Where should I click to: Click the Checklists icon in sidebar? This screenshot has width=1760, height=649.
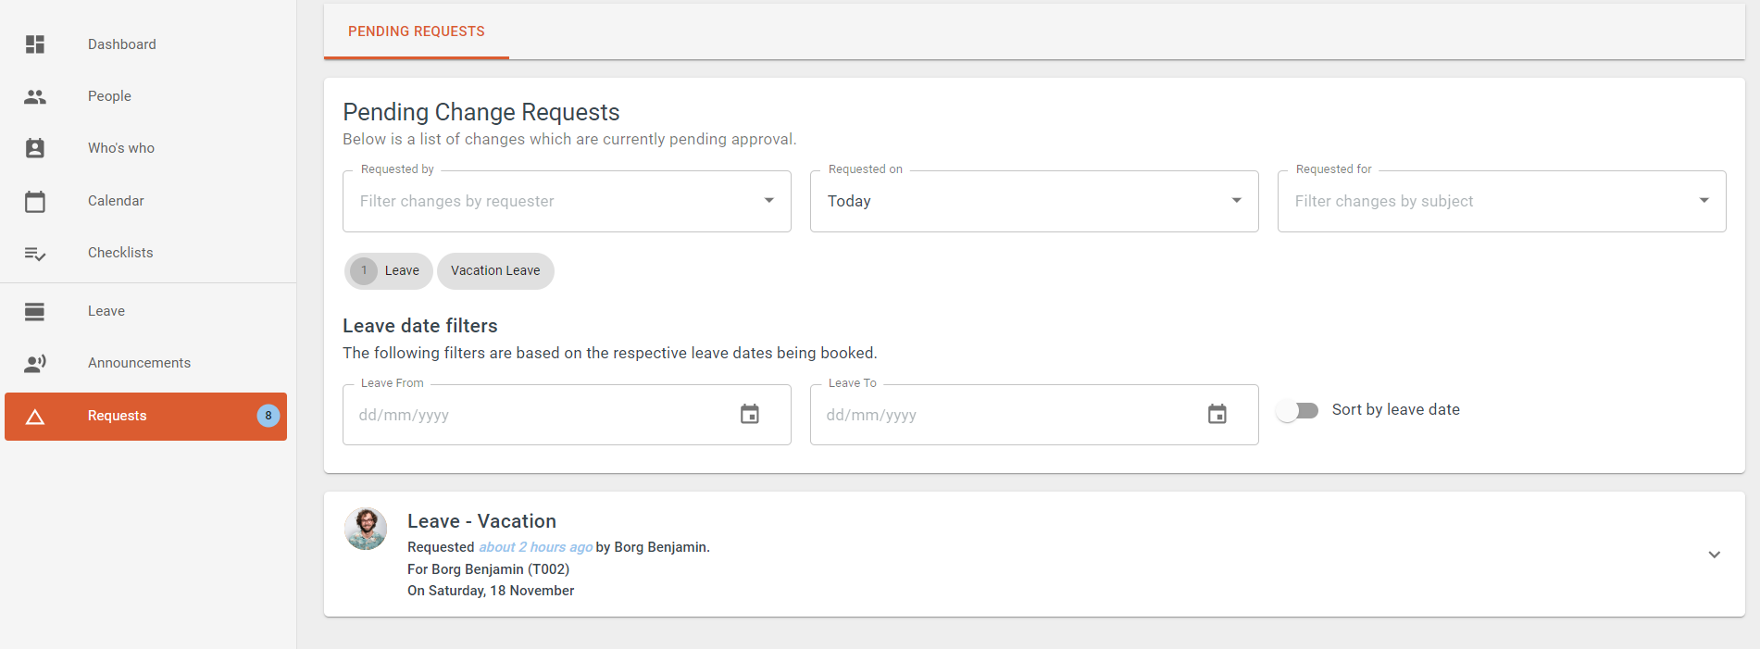[35, 253]
